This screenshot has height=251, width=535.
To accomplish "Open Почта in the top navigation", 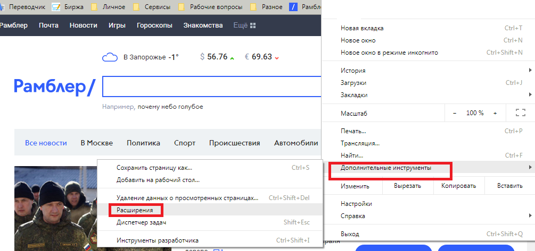I will [48, 25].
